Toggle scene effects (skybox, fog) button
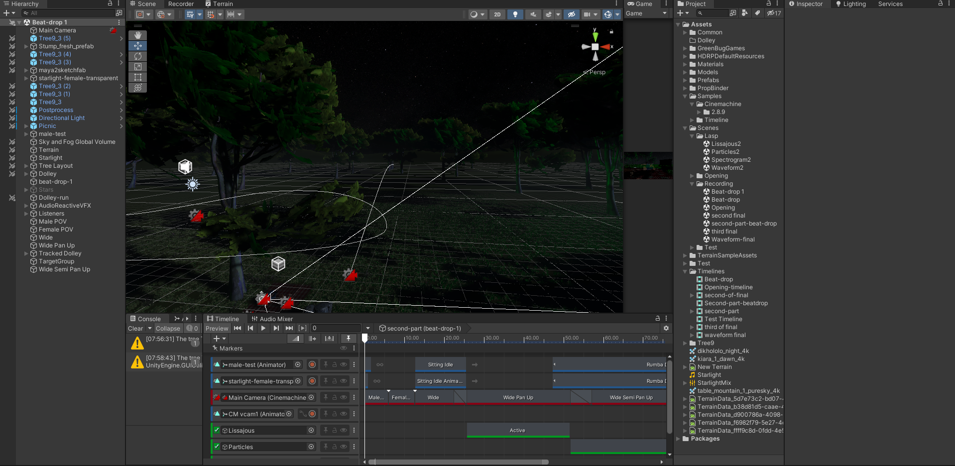This screenshot has height=466, width=955. pos(548,14)
